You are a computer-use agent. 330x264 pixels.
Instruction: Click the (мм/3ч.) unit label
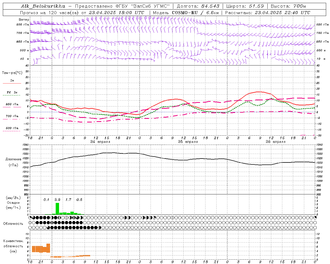click(x=13, y=198)
